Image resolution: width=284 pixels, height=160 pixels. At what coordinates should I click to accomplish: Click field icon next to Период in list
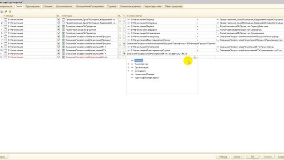pyautogui.click(x=132, y=60)
